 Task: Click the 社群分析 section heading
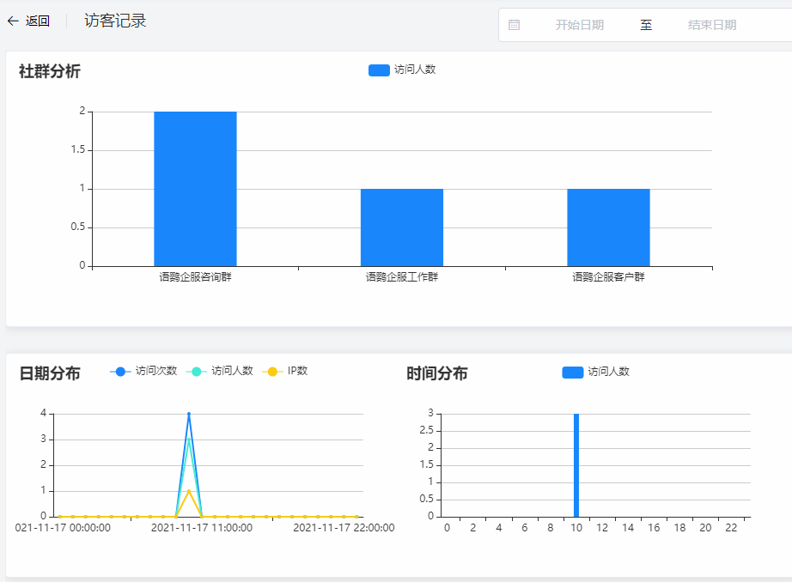50,71
